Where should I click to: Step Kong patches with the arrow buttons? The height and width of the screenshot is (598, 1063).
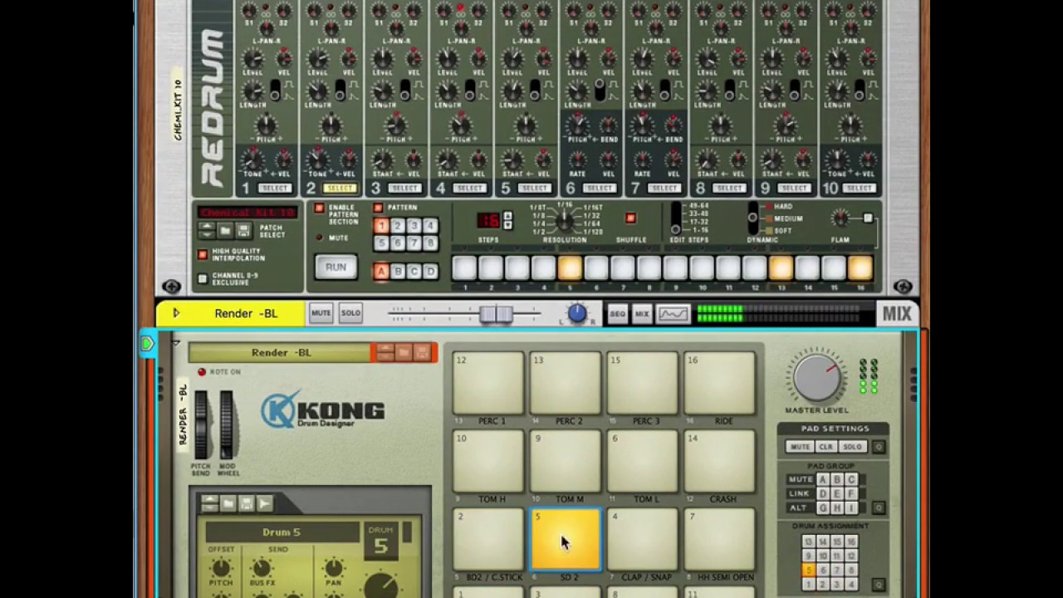[x=385, y=353]
